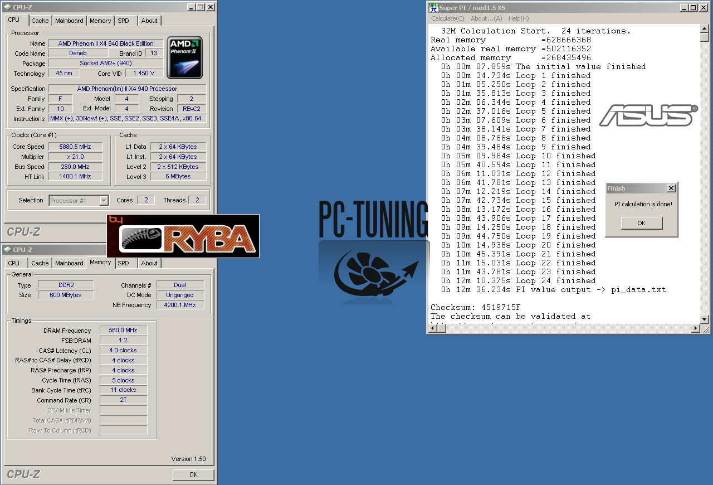Click the Bank Cycle Time value 11 clocks

123,390
